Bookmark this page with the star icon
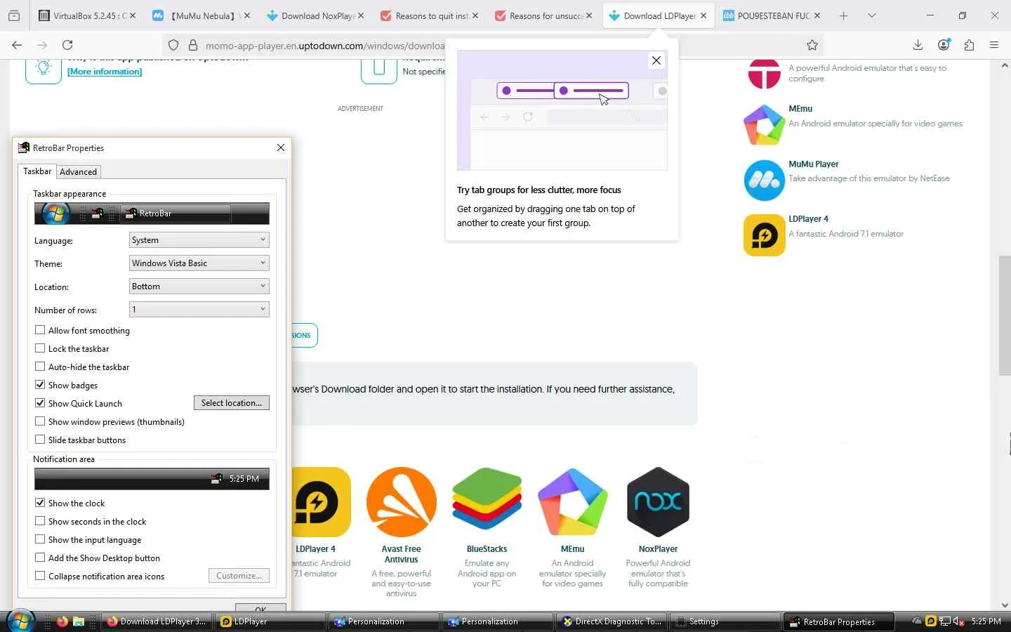This screenshot has width=1011, height=632. coord(812,45)
